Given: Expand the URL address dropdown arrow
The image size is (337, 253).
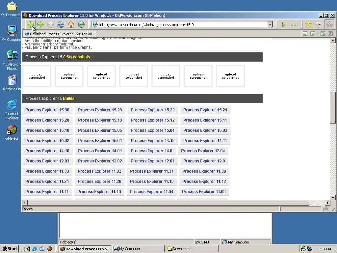Looking at the screenshot, I should tap(270, 24).
